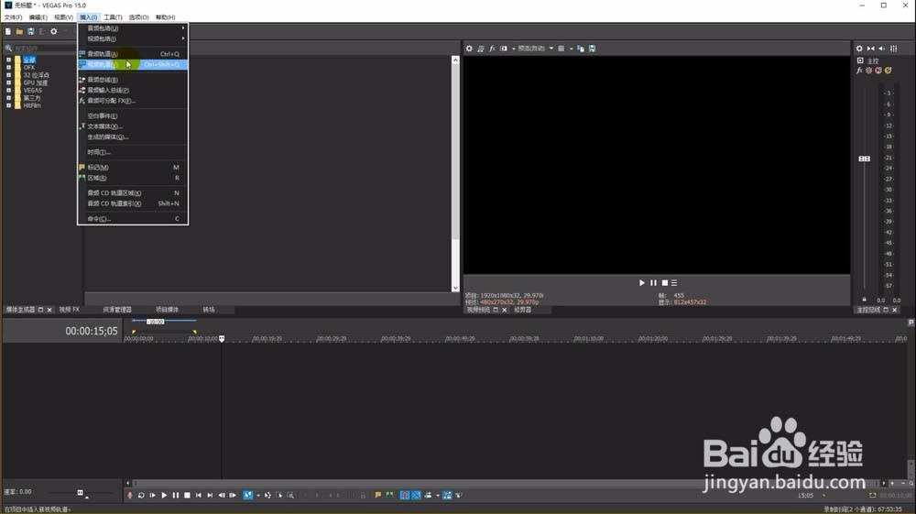Choose marker menu item with M shortcut
This screenshot has height=514, width=916.
coord(133,167)
